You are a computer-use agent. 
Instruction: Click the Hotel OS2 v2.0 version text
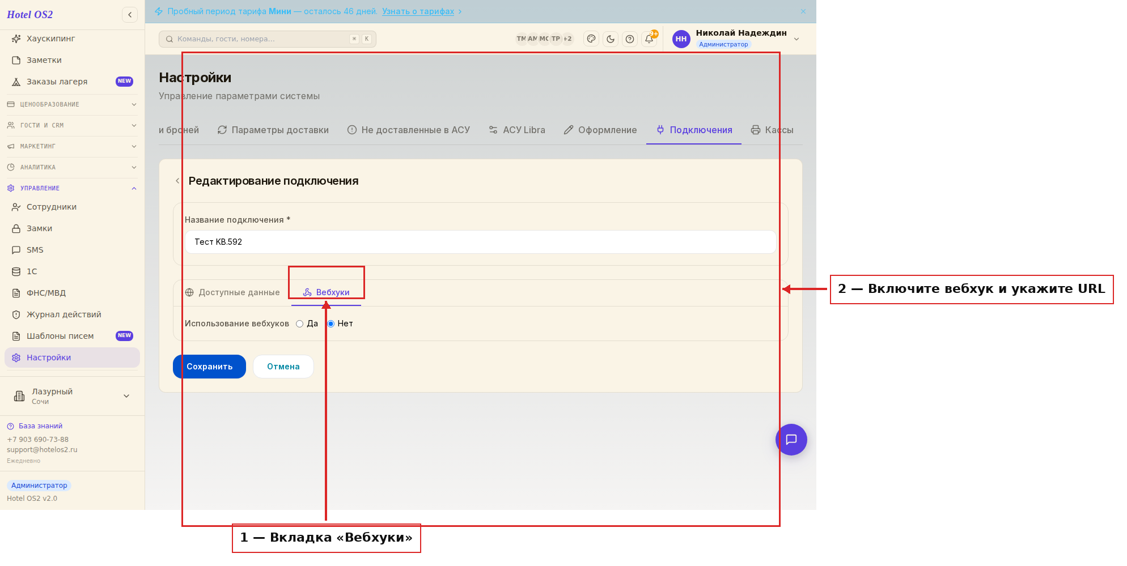32,499
